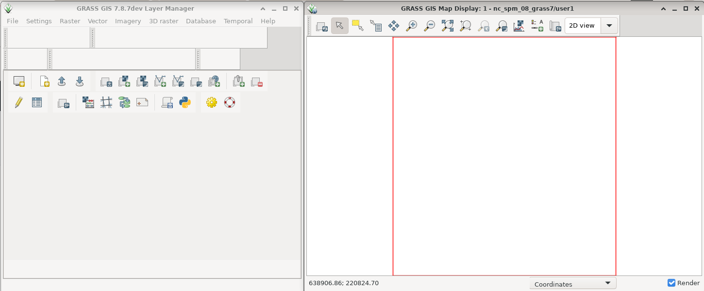Open the File menu
Viewport: 704px width, 291px height.
pos(13,21)
